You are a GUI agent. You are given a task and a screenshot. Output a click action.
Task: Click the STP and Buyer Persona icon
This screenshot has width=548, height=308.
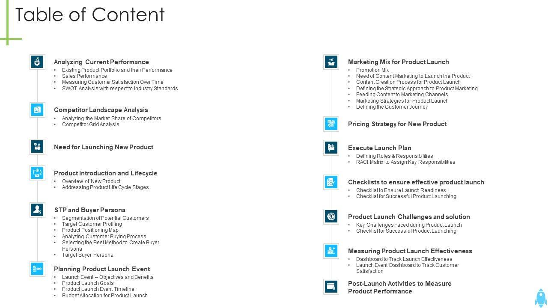(37, 210)
